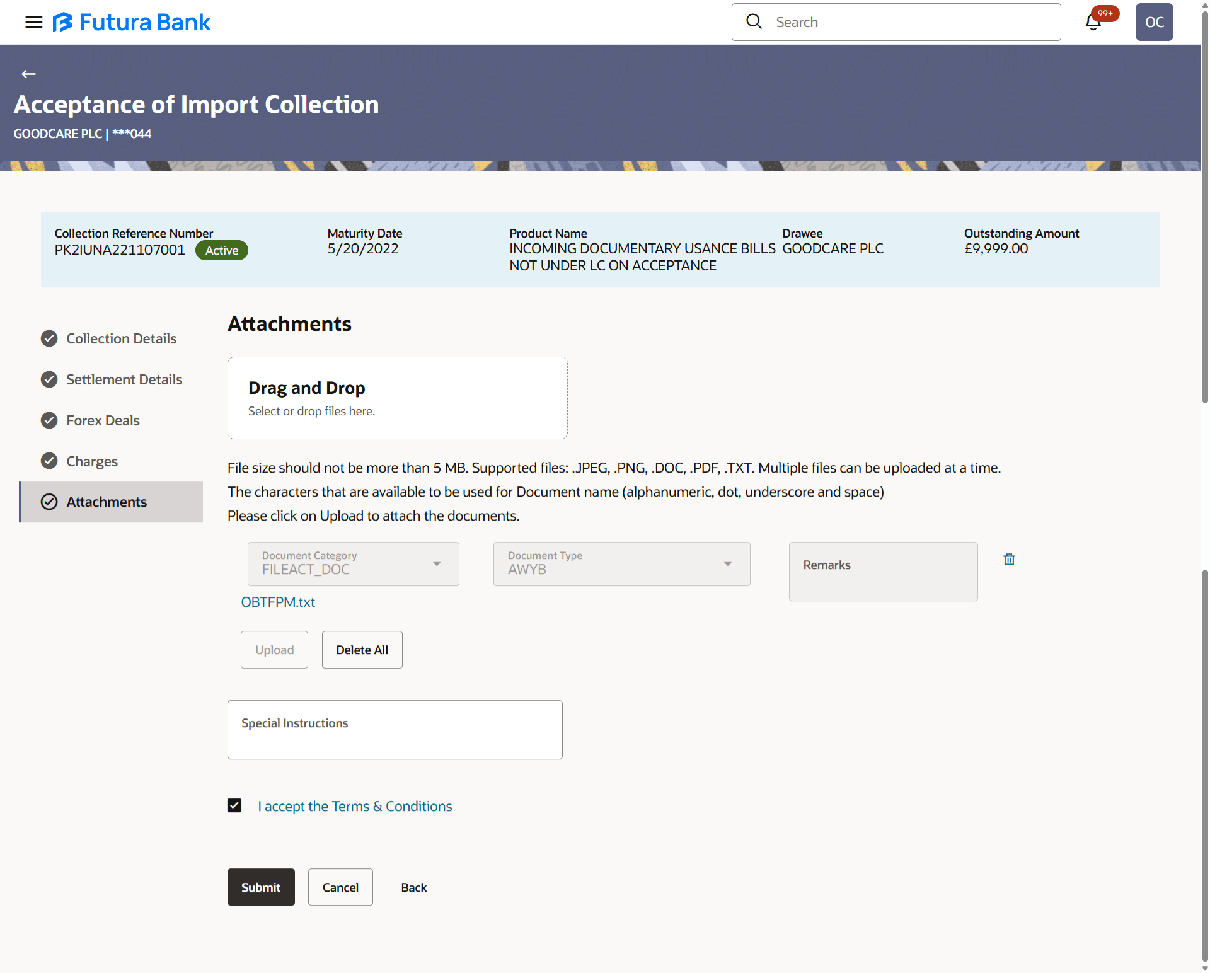Open the OC user profile avatar
This screenshot has height=973, width=1210.
1153,23
